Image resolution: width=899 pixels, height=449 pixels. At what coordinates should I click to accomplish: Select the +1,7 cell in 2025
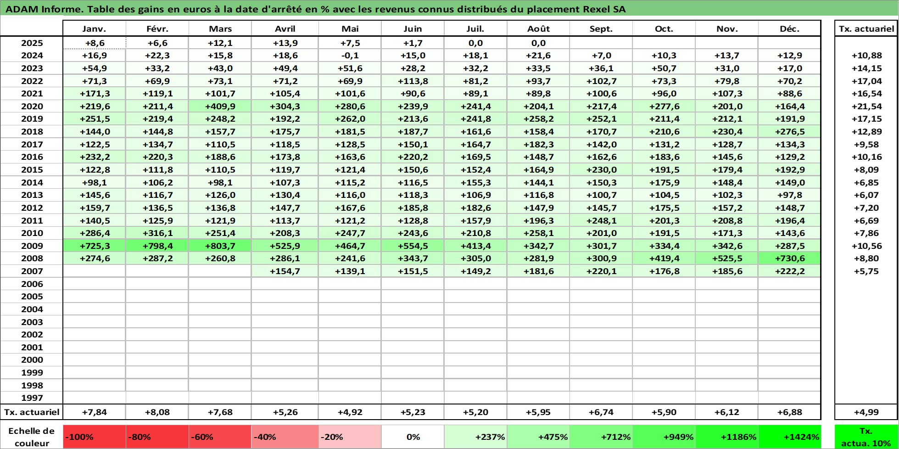pos(413,43)
